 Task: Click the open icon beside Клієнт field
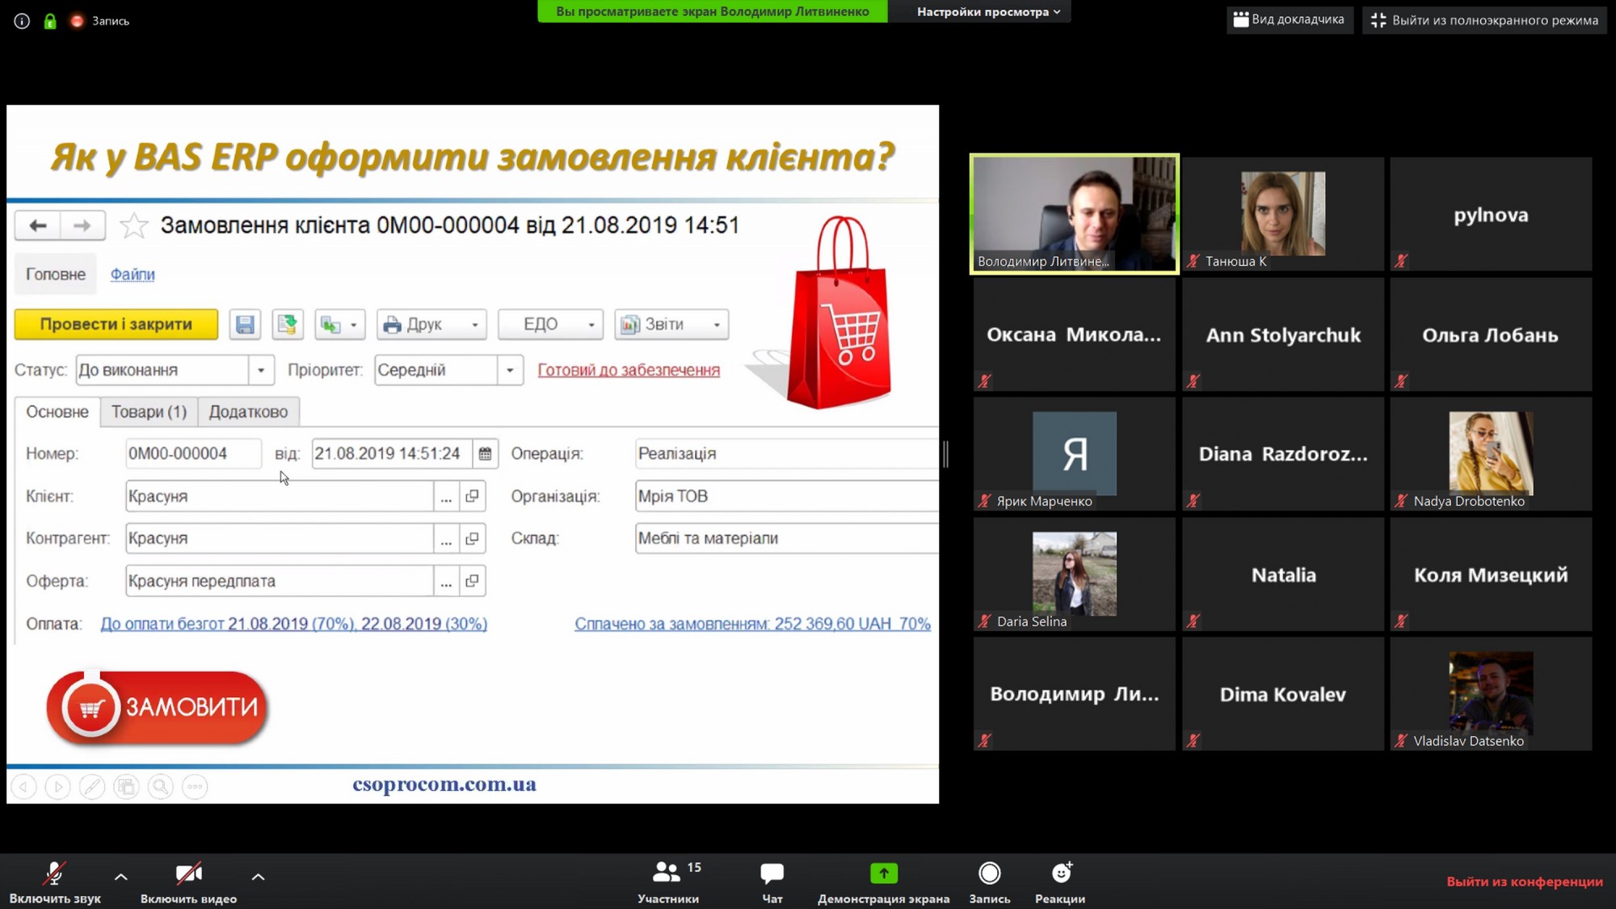(x=472, y=496)
